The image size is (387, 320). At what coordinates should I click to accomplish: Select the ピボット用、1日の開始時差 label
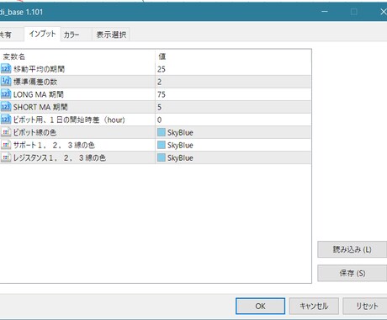pyautogui.click(x=69, y=120)
